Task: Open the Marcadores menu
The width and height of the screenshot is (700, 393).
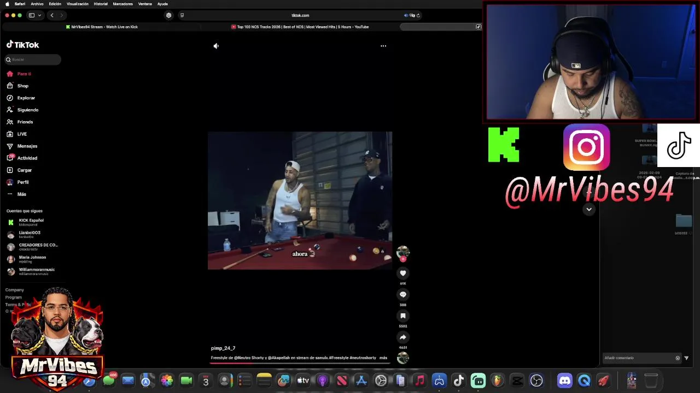Action: click(122, 4)
